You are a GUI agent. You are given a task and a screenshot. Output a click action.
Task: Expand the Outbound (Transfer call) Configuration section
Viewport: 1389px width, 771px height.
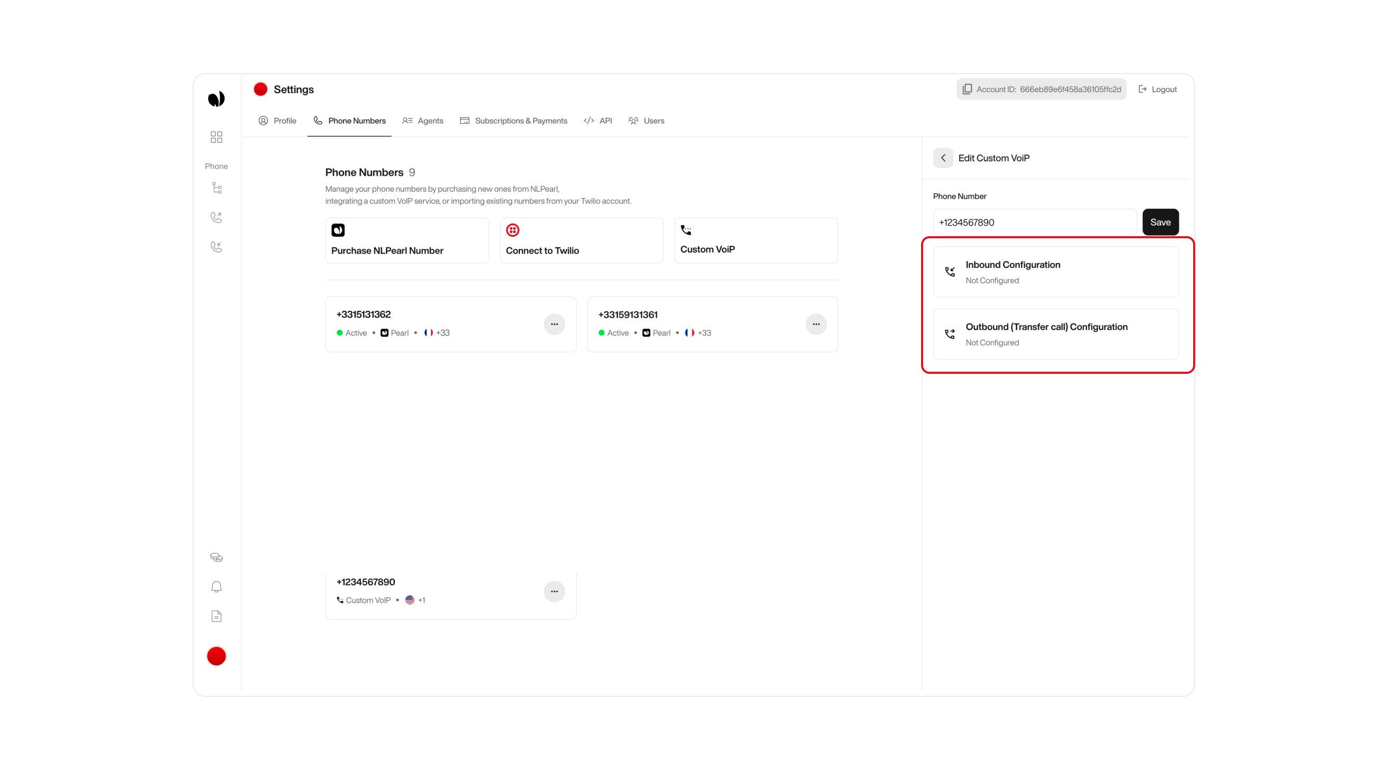click(1055, 334)
